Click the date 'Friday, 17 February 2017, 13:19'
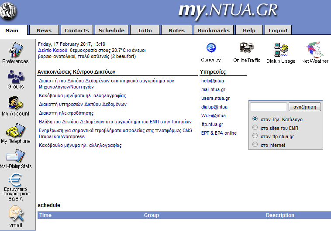Image resolution: width=331 pixels, height=231 pixels. [x=72, y=44]
